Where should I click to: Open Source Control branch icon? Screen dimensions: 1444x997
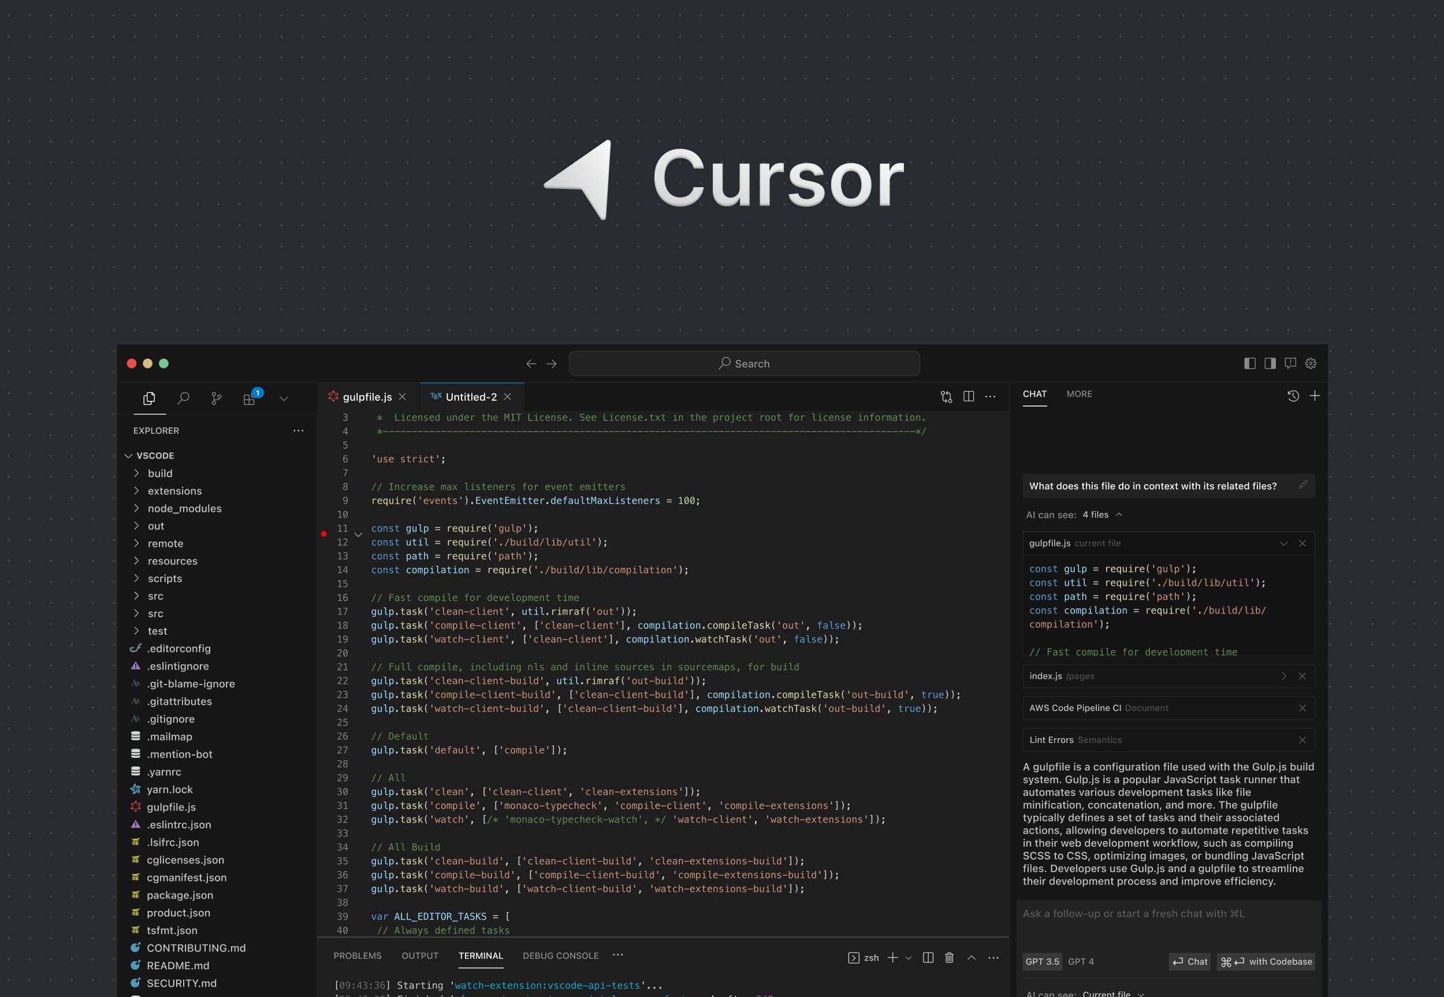click(x=216, y=398)
